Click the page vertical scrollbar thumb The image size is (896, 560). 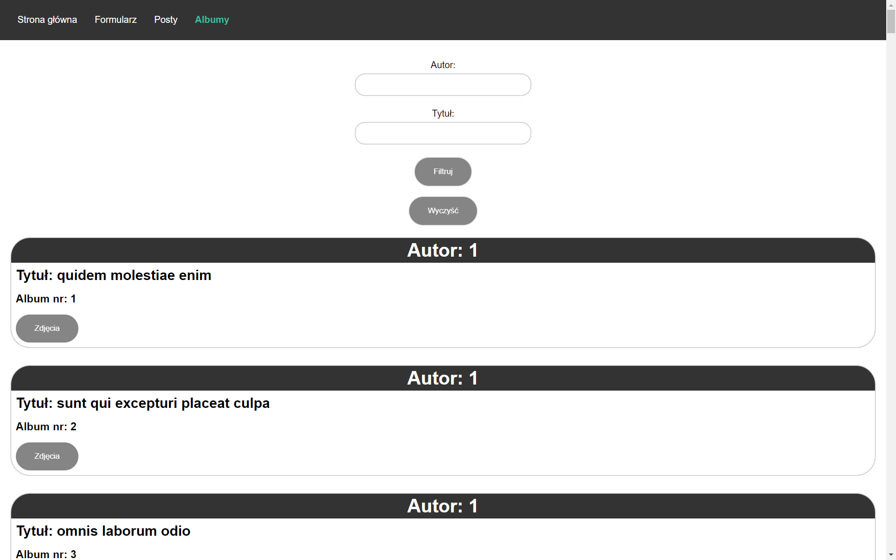pos(891,21)
